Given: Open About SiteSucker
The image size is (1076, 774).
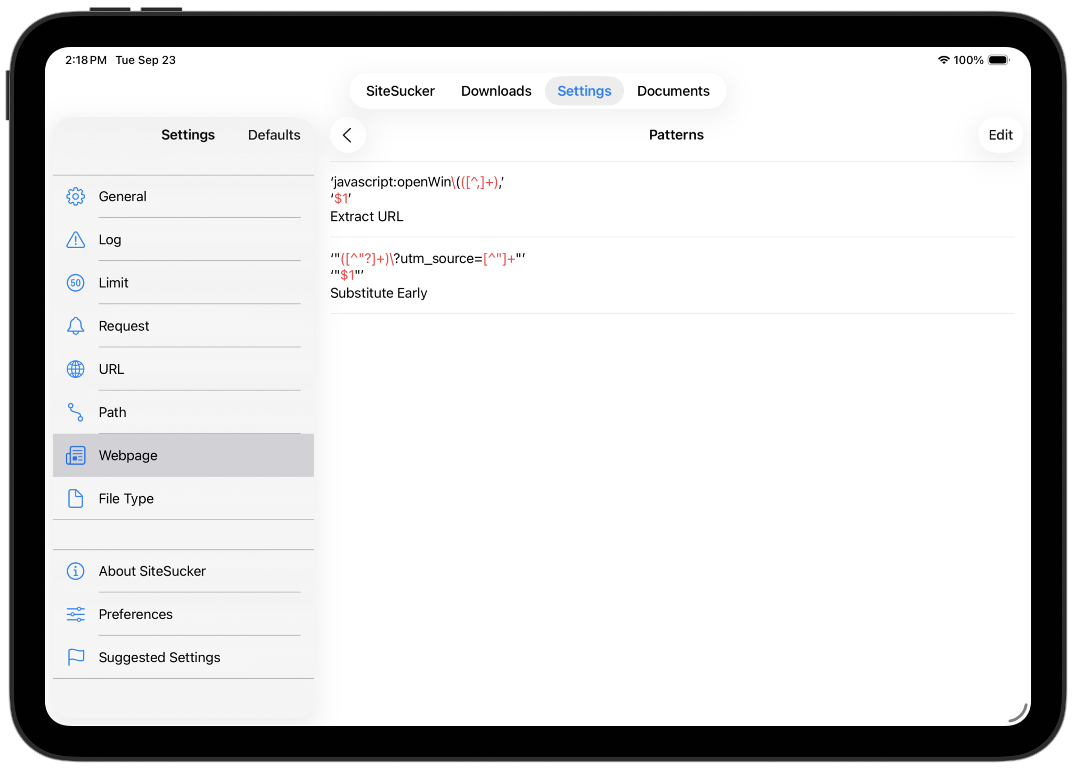Looking at the screenshot, I should pos(183,571).
